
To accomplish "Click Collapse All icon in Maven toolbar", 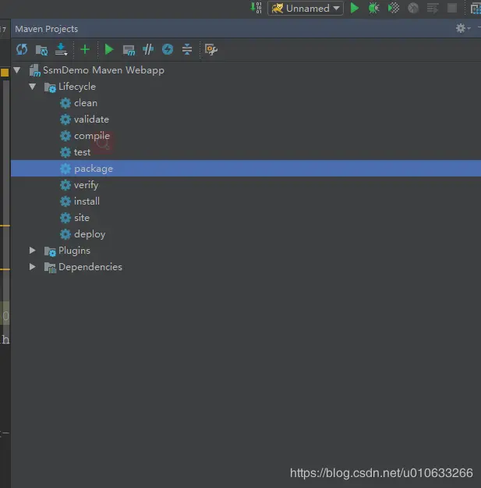I will (187, 49).
